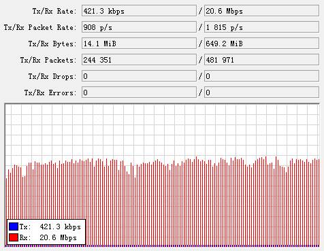
Task: Select the Rx Drops field
Action: pos(261,76)
